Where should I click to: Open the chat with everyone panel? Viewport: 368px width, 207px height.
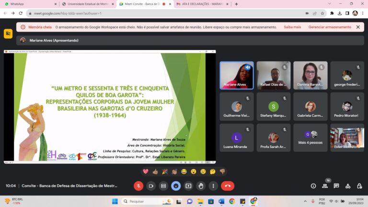(336, 186)
